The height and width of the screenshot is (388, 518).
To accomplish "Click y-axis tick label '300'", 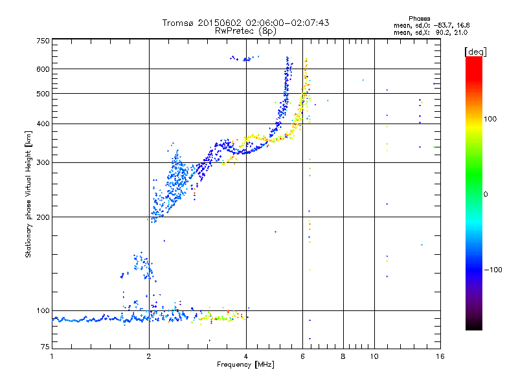I will tap(43, 163).
